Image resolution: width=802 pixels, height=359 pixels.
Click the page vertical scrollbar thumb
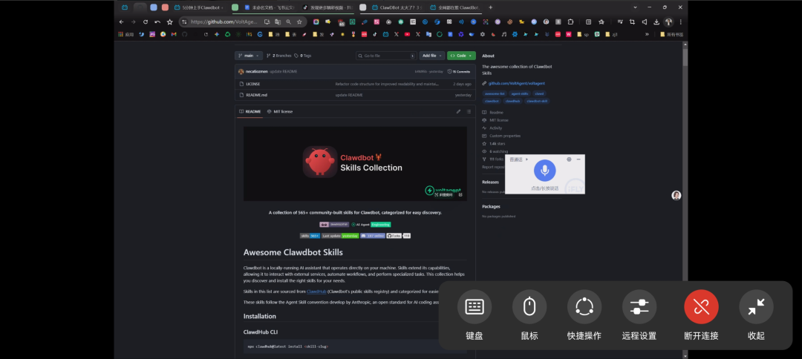pos(685,56)
